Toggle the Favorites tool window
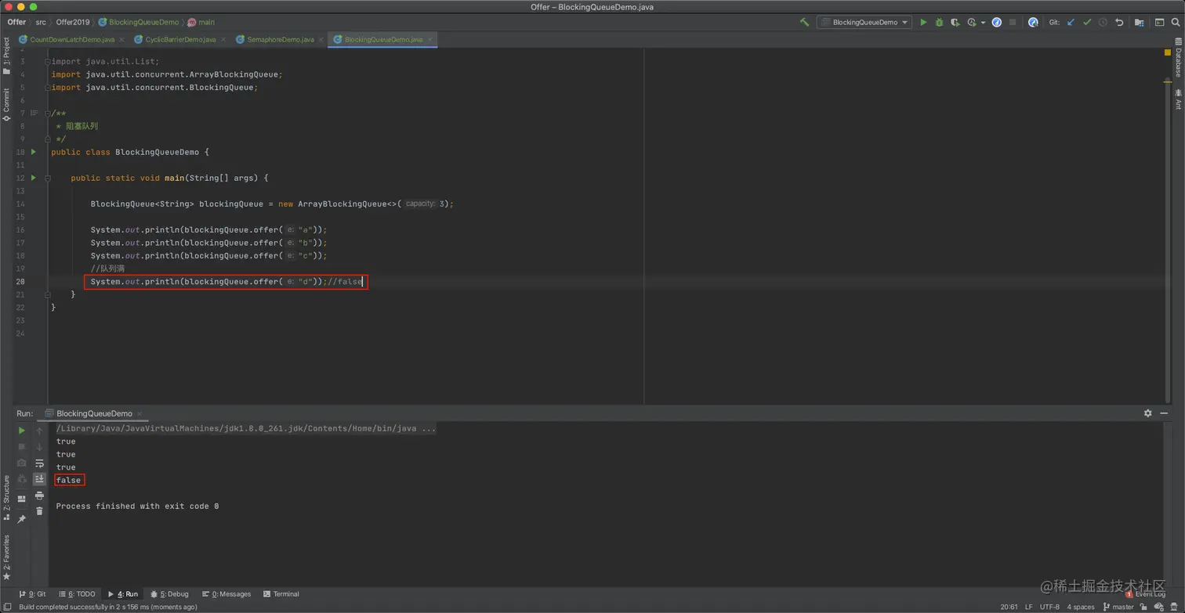Screen dimensions: 1185x613 (6, 557)
